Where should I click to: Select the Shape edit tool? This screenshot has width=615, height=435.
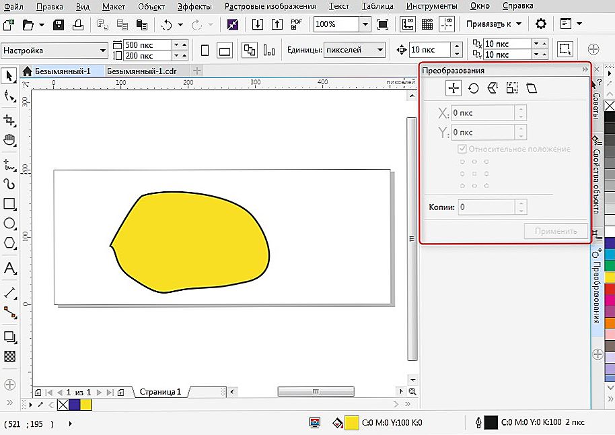[9, 96]
